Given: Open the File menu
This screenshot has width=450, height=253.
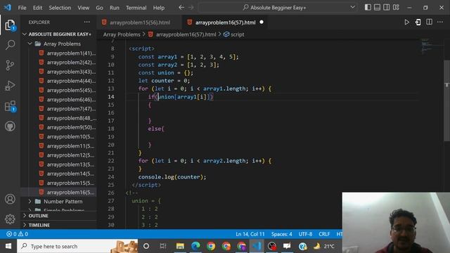Looking at the screenshot, I should point(22,8).
